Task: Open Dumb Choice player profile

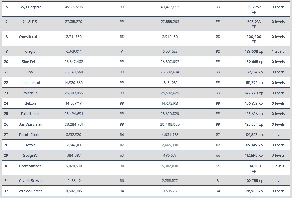Action: click(x=30, y=135)
